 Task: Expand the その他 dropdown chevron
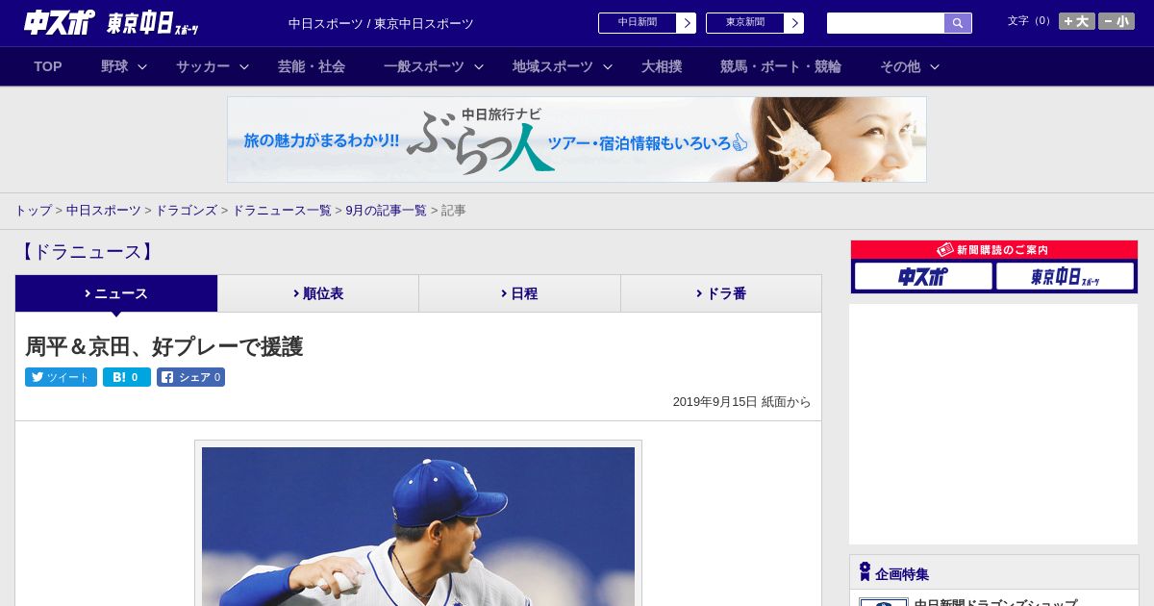(935, 66)
